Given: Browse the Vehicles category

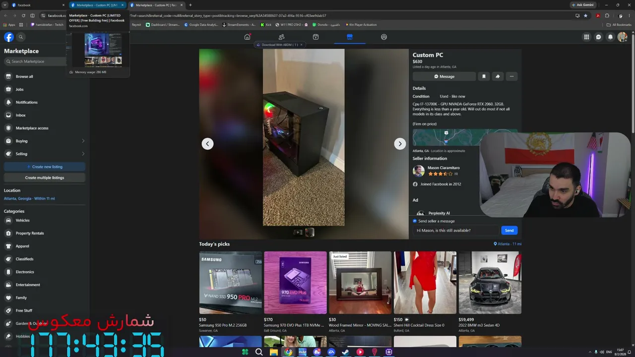Looking at the screenshot, I should pyautogui.click(x=45, y=220).
